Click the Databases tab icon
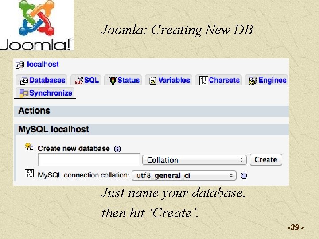This screenshot has width=319, height=239. 24,81
